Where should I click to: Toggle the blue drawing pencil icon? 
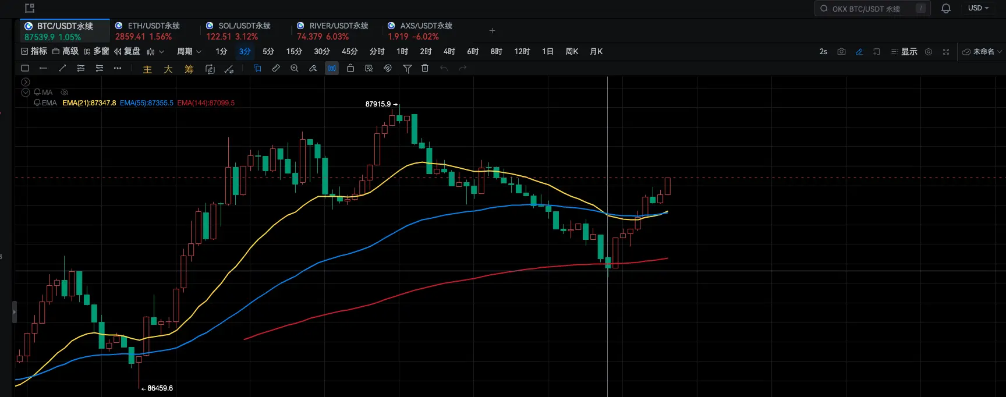click(x=859, y=51)
